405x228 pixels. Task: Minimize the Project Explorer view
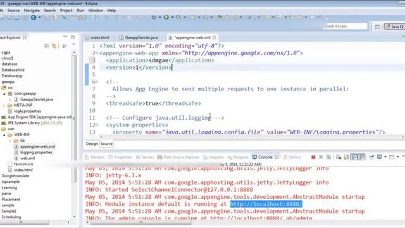coord(65,37)
